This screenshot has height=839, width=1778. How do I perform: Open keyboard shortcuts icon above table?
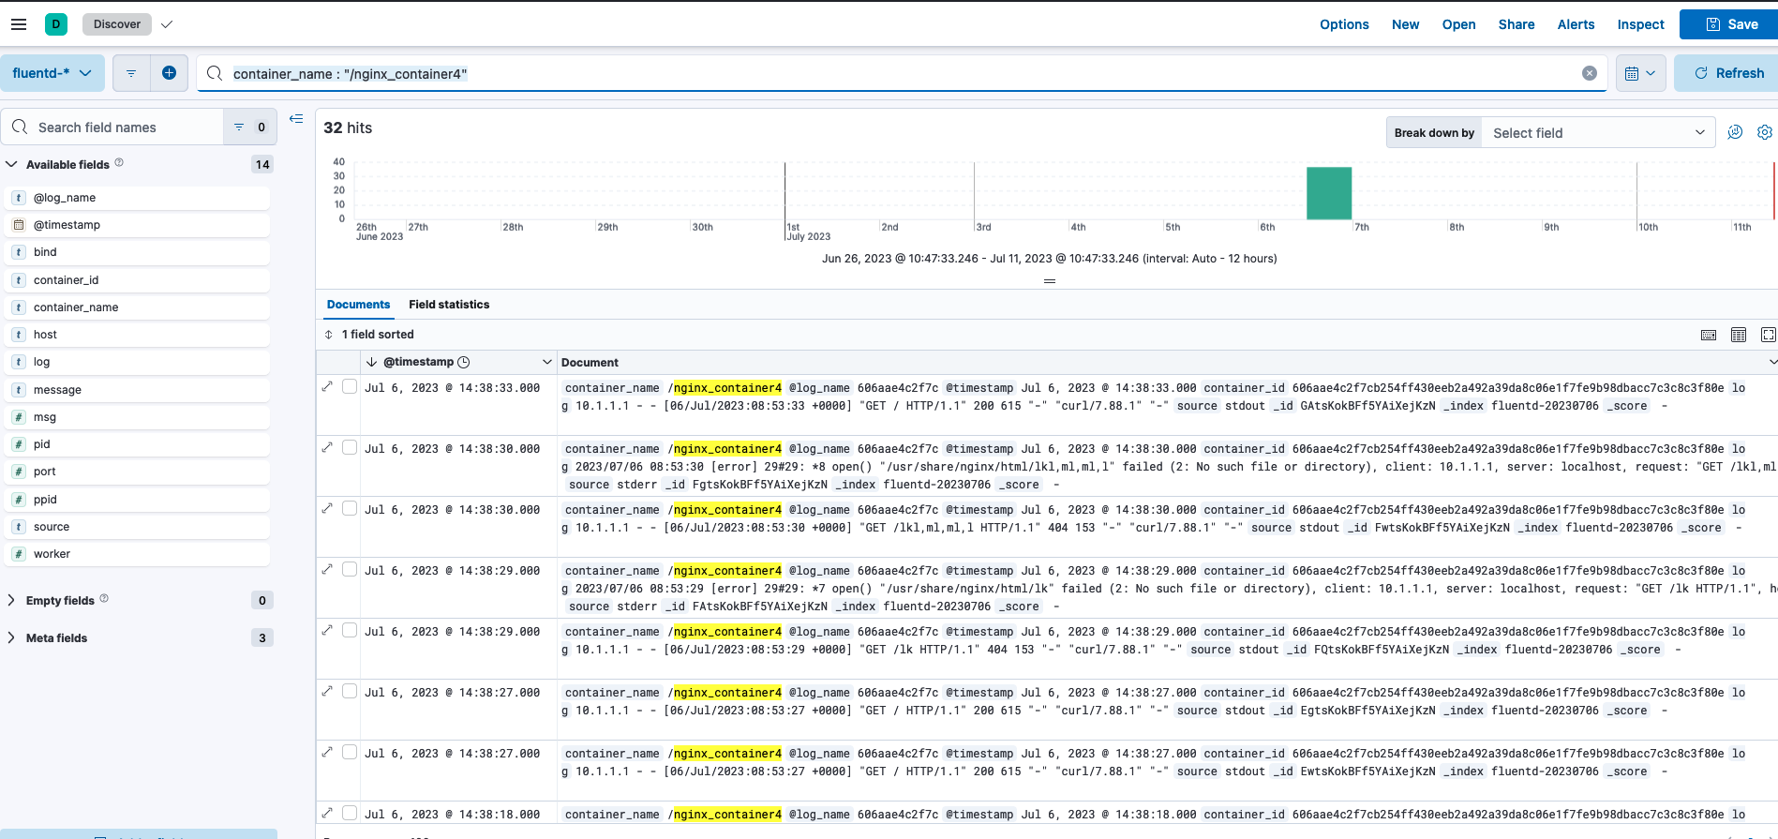point(1709,335)
